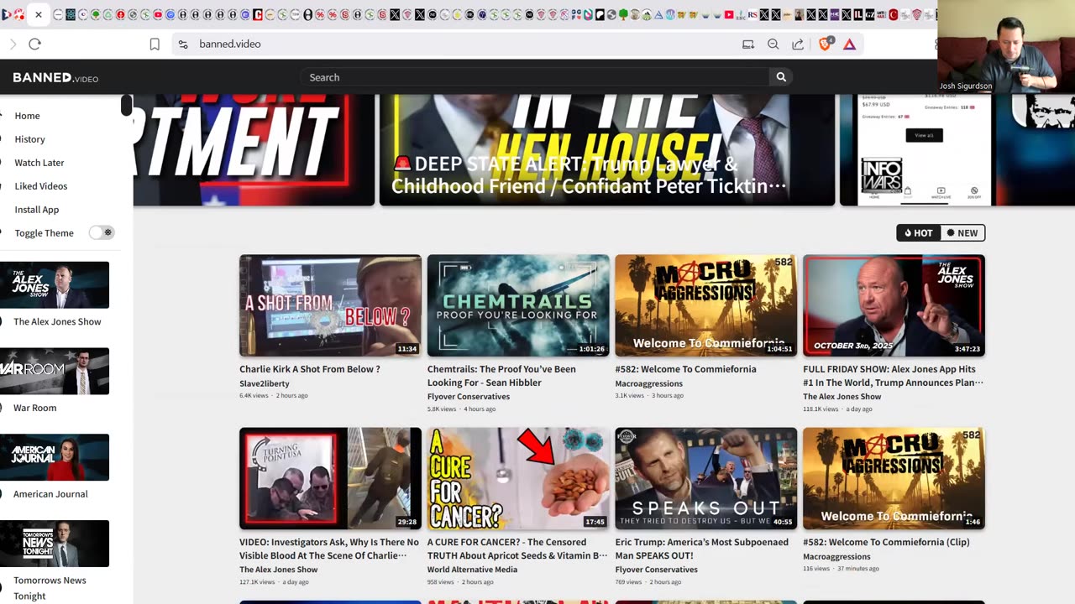Image resolution: width=1075 pixels, height=604 pixels.
Task: Open site settings icon in address bar
Action: pos(183,44)
